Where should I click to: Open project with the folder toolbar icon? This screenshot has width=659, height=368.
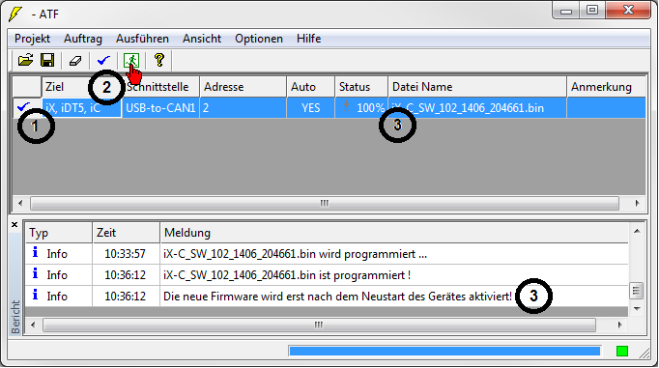(25, 61)
